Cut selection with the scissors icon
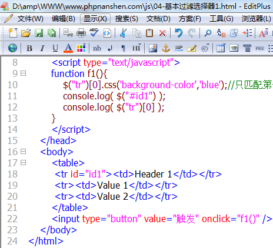This screenshot has height=248, width=273. pos(123,33)
